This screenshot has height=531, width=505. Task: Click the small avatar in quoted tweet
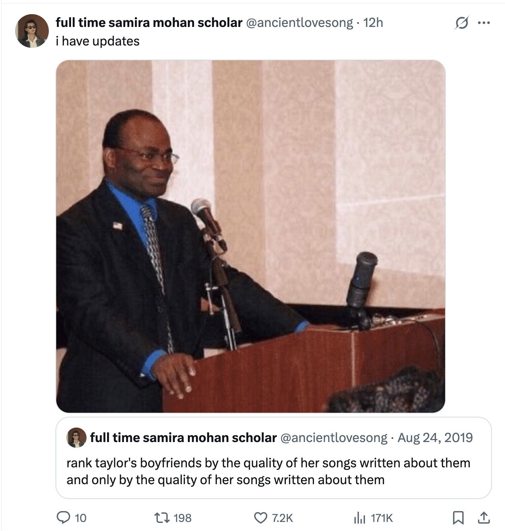coord(76,438)
